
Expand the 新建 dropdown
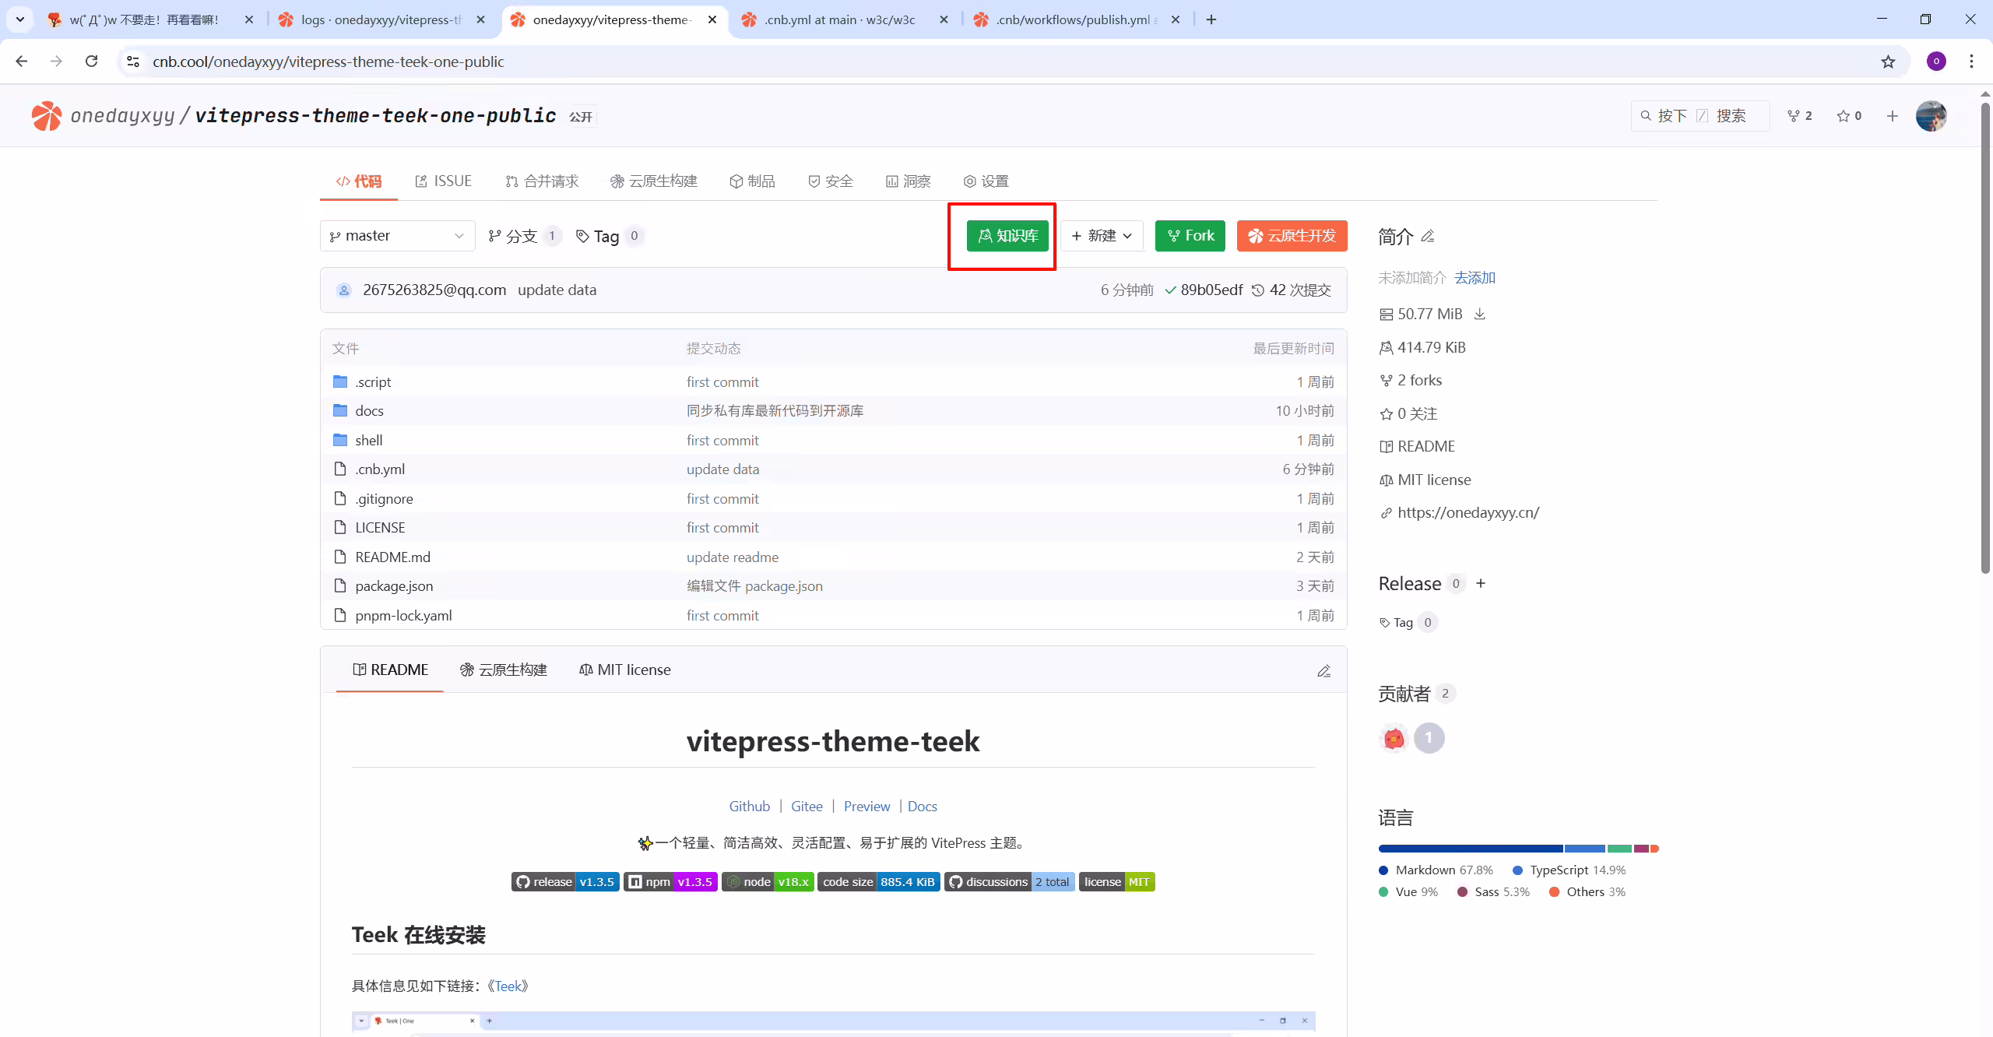pos(1102,236)
